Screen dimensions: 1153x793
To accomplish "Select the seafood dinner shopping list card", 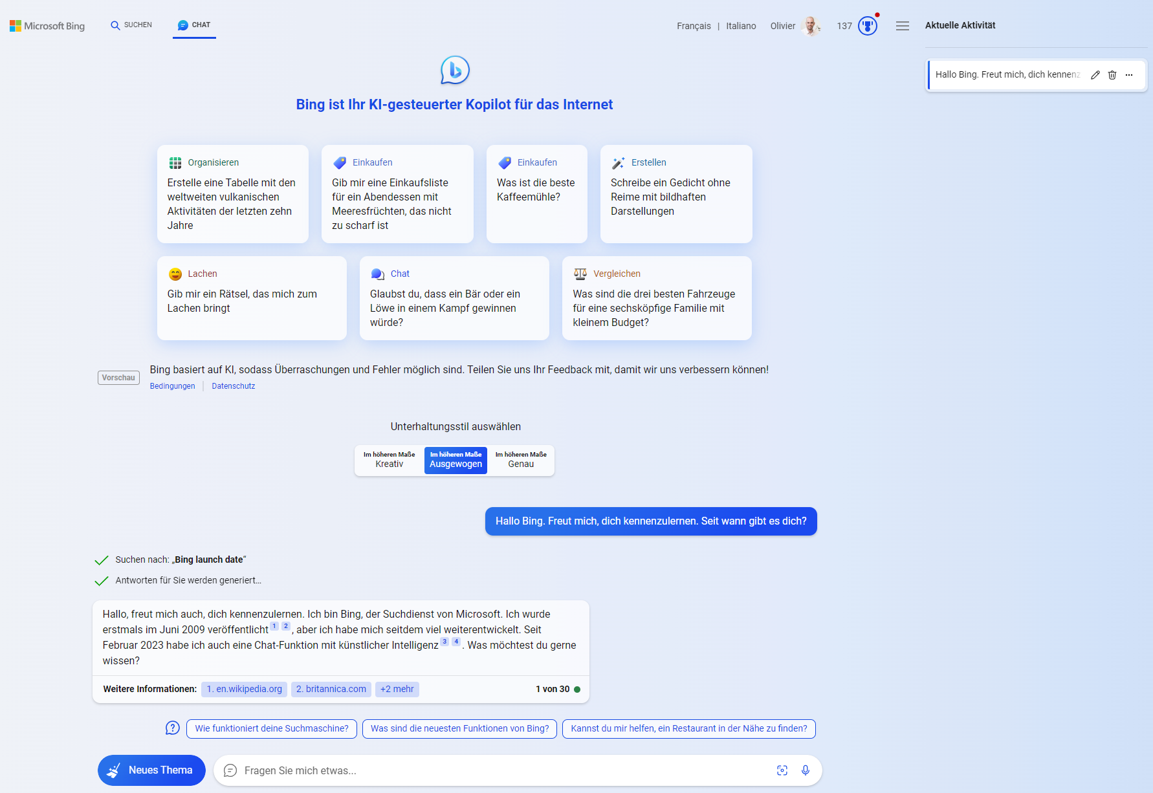I will (x=397, y=194).
